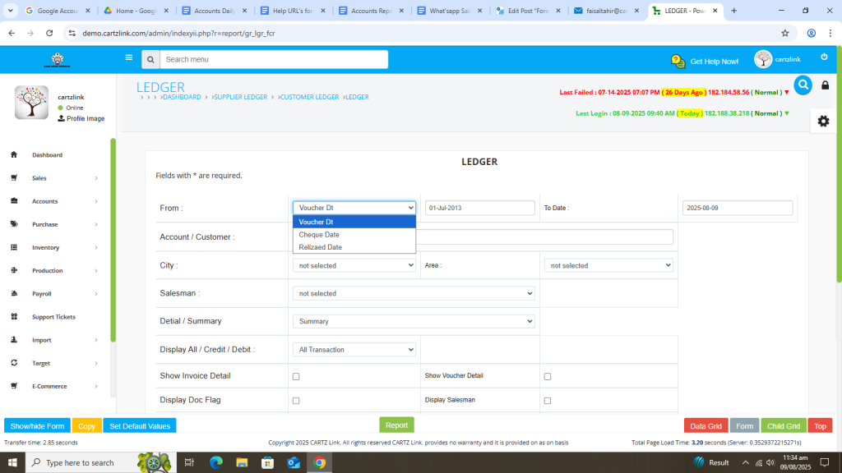This screenshot has width=842, height=473.
Task: Follow the SUPPLIER LEDGER breadcrumb link
Action: (x=240, y=97)
